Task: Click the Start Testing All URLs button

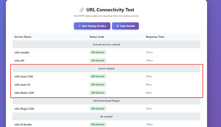Action: (x=92, y=26)
